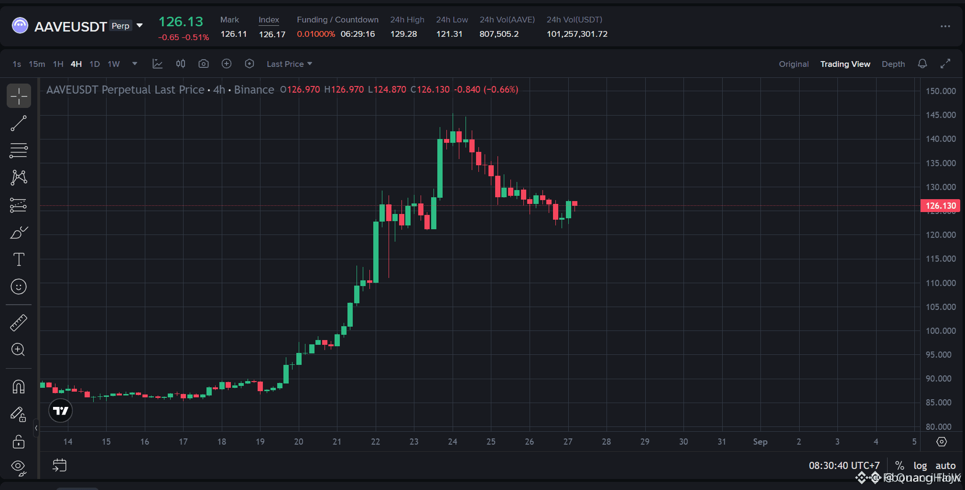This screenshot has height=490, width=965.
Task: Change the candlestick chart style
Action: coord(181,64)
